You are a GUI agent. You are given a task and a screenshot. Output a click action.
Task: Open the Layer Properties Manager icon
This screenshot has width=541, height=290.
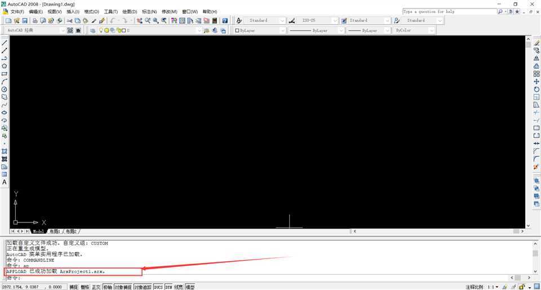[x=92, y=30]
